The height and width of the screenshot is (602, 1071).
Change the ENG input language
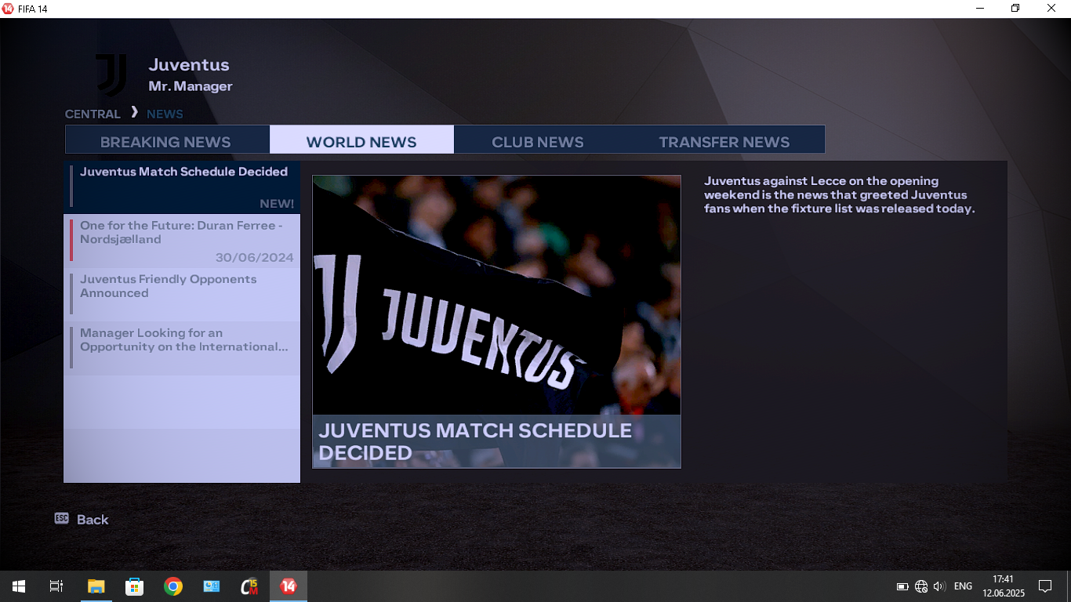963,586
